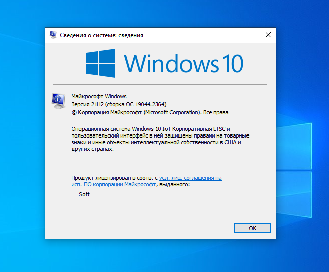Click the winver title bar icon

coord(53,35)
